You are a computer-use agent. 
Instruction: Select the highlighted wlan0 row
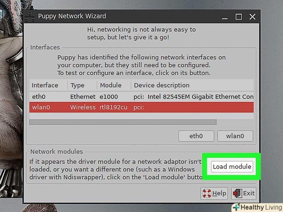[x=141, y=107]
